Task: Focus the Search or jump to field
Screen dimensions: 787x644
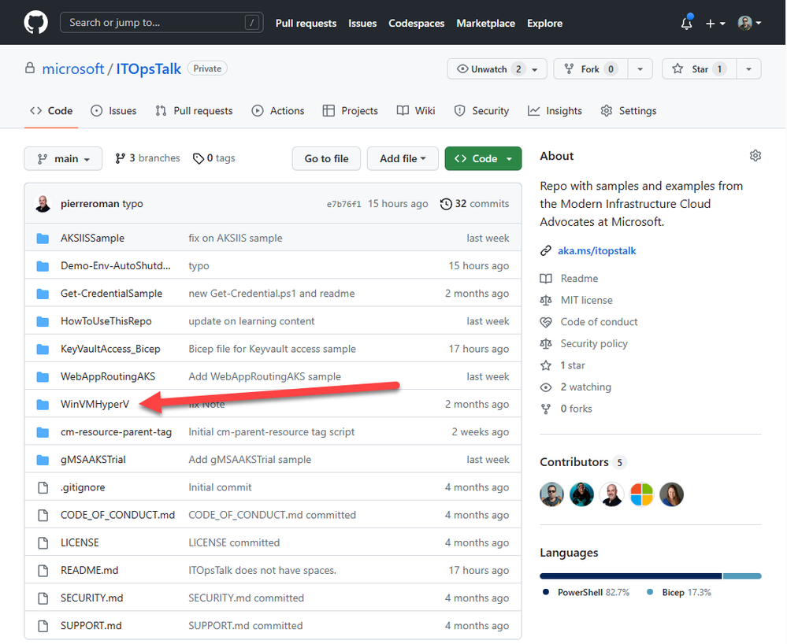Action: (x=161, y=23)
